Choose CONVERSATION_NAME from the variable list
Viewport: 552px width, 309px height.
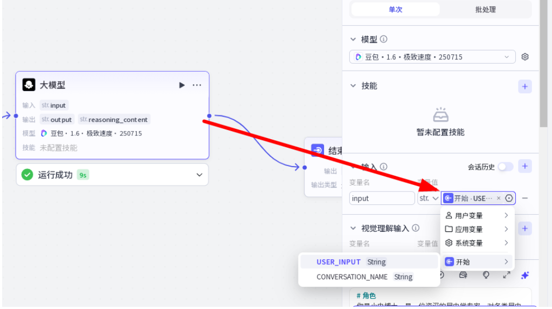(364, 277)
